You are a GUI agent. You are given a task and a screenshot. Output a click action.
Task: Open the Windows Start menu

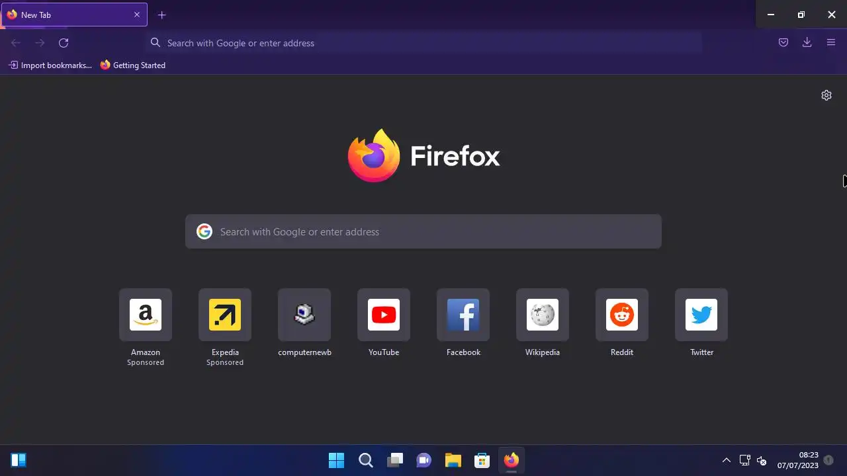(336, 460)
